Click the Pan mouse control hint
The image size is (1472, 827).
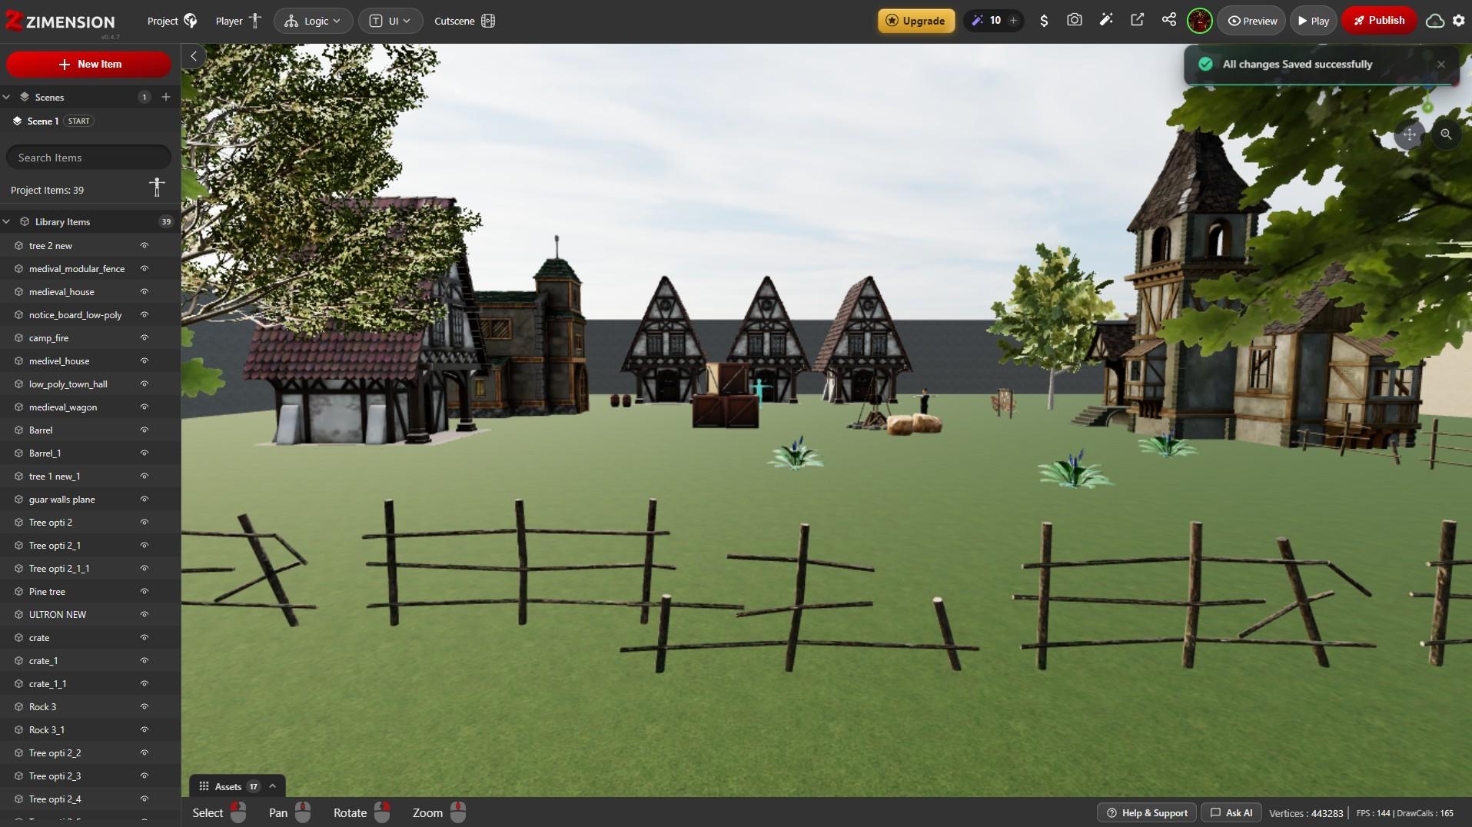[x=290, y=812]
